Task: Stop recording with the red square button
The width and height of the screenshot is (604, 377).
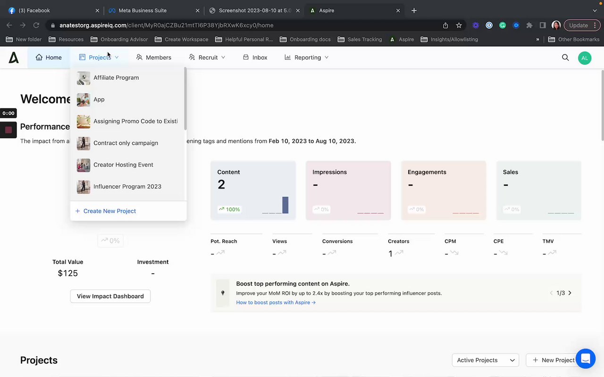Action: click(x=8, y=130)
